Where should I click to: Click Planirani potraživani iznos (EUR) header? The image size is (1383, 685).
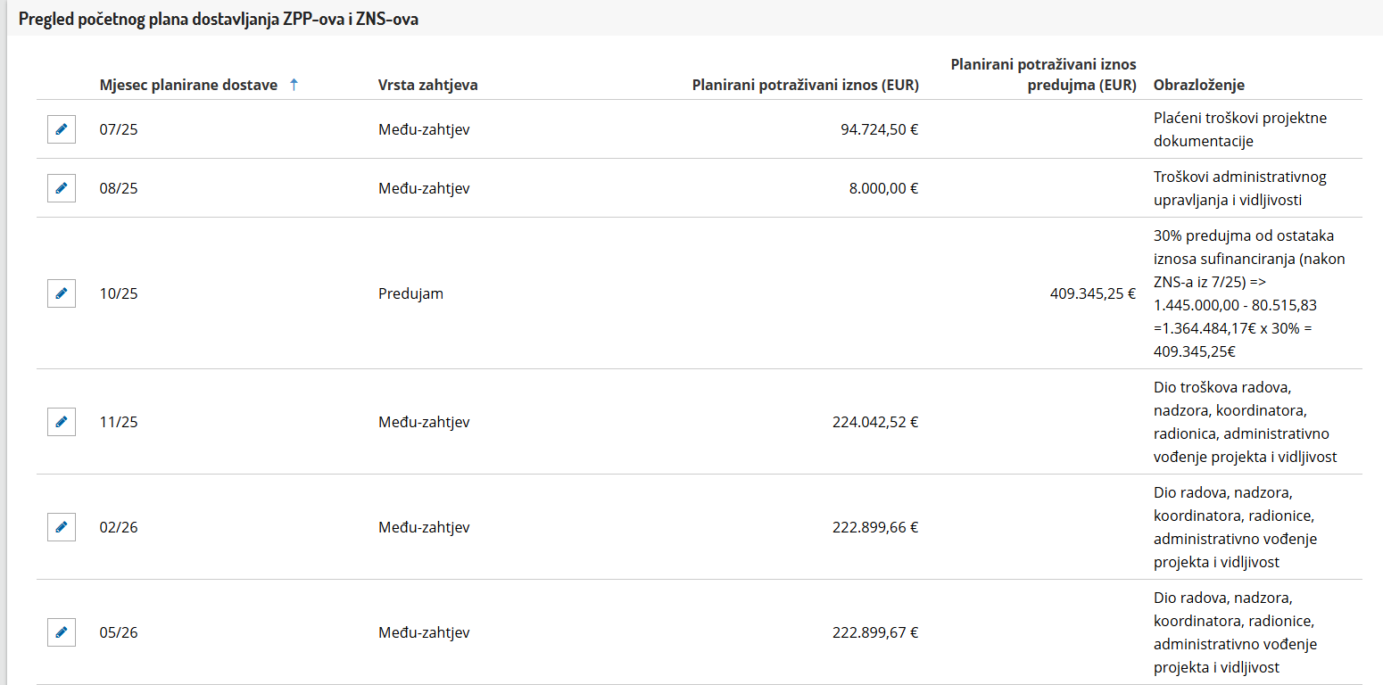coord(805,85)
